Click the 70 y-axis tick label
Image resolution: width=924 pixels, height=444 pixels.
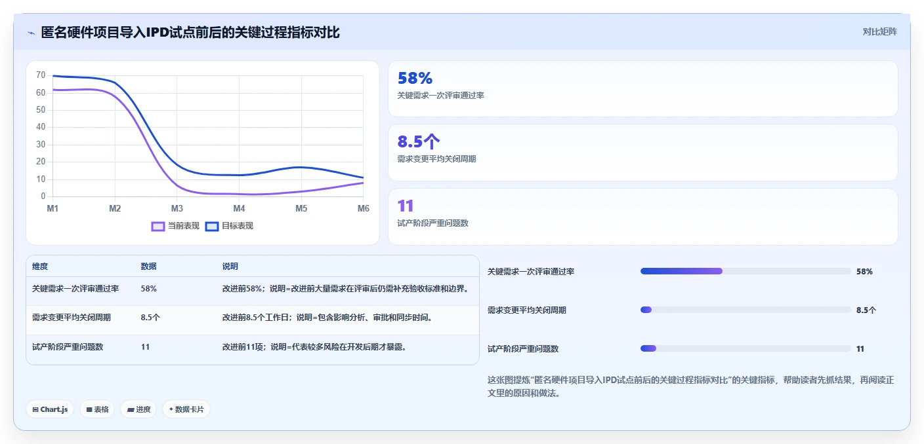[41, 75]
